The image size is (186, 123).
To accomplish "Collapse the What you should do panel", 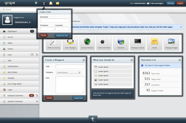I will point(132,60).
